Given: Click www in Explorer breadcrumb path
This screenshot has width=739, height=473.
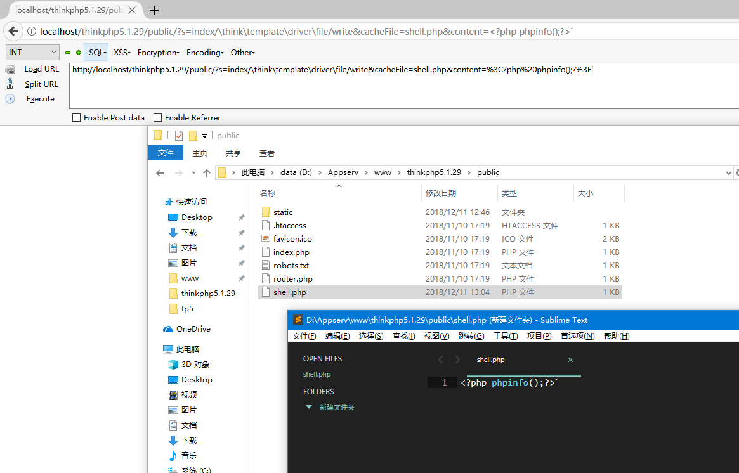Looking at the screenshot, I should 383,172.
